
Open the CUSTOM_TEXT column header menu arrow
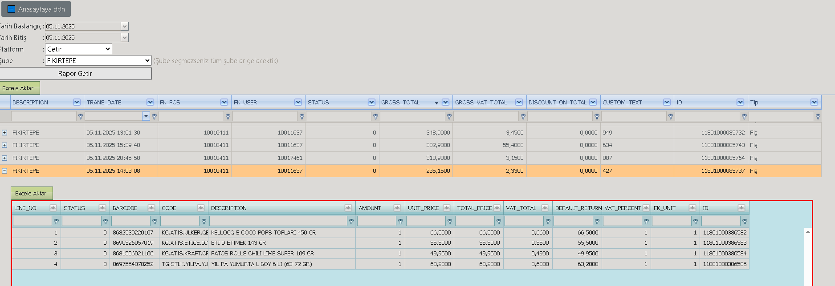click(x=667, y=102)
